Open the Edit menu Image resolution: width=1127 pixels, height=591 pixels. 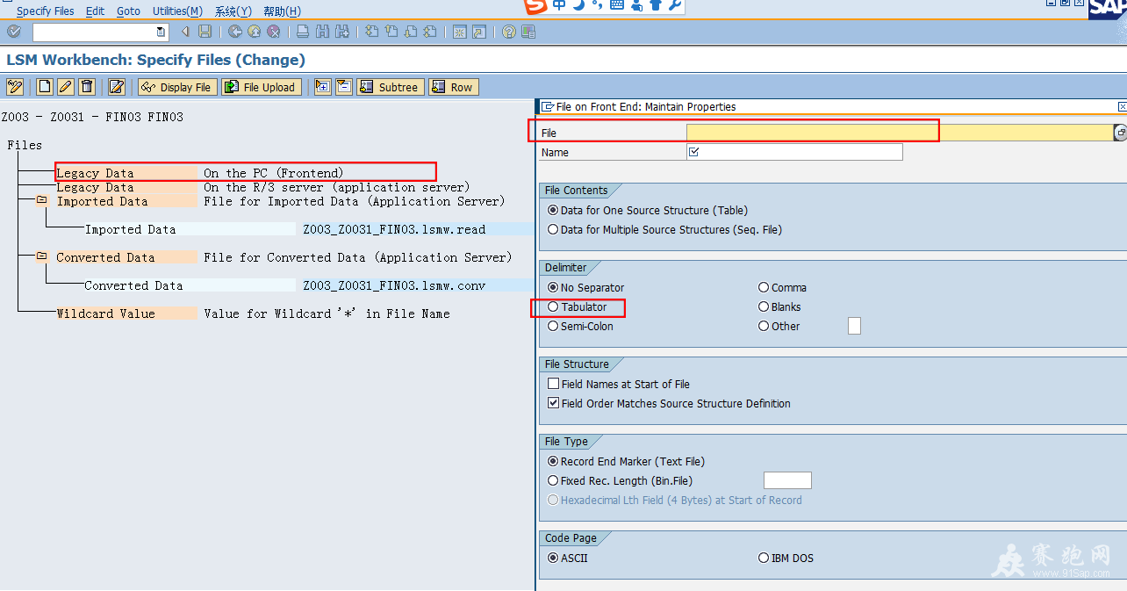[x=96, y=11]
